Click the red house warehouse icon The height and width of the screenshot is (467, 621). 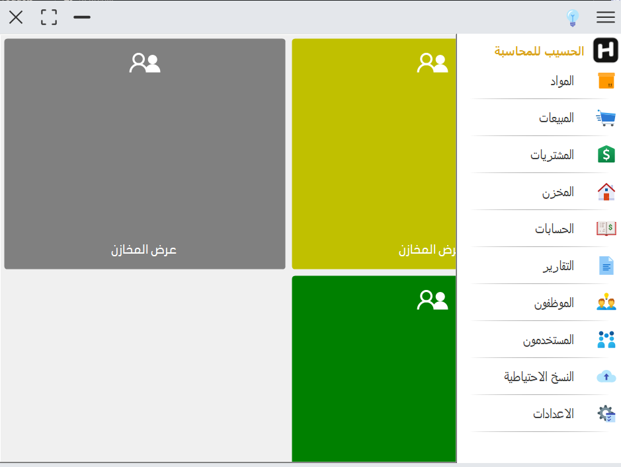pyautogui.click(x=606, y=192)
